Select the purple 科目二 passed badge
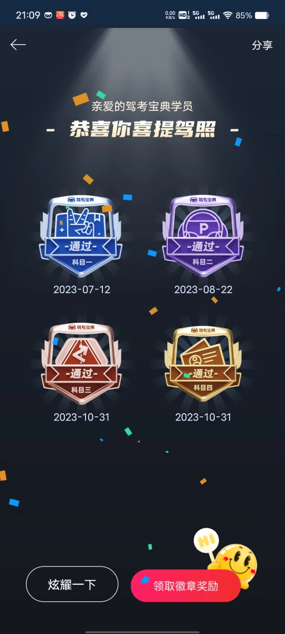 point(203,236)
